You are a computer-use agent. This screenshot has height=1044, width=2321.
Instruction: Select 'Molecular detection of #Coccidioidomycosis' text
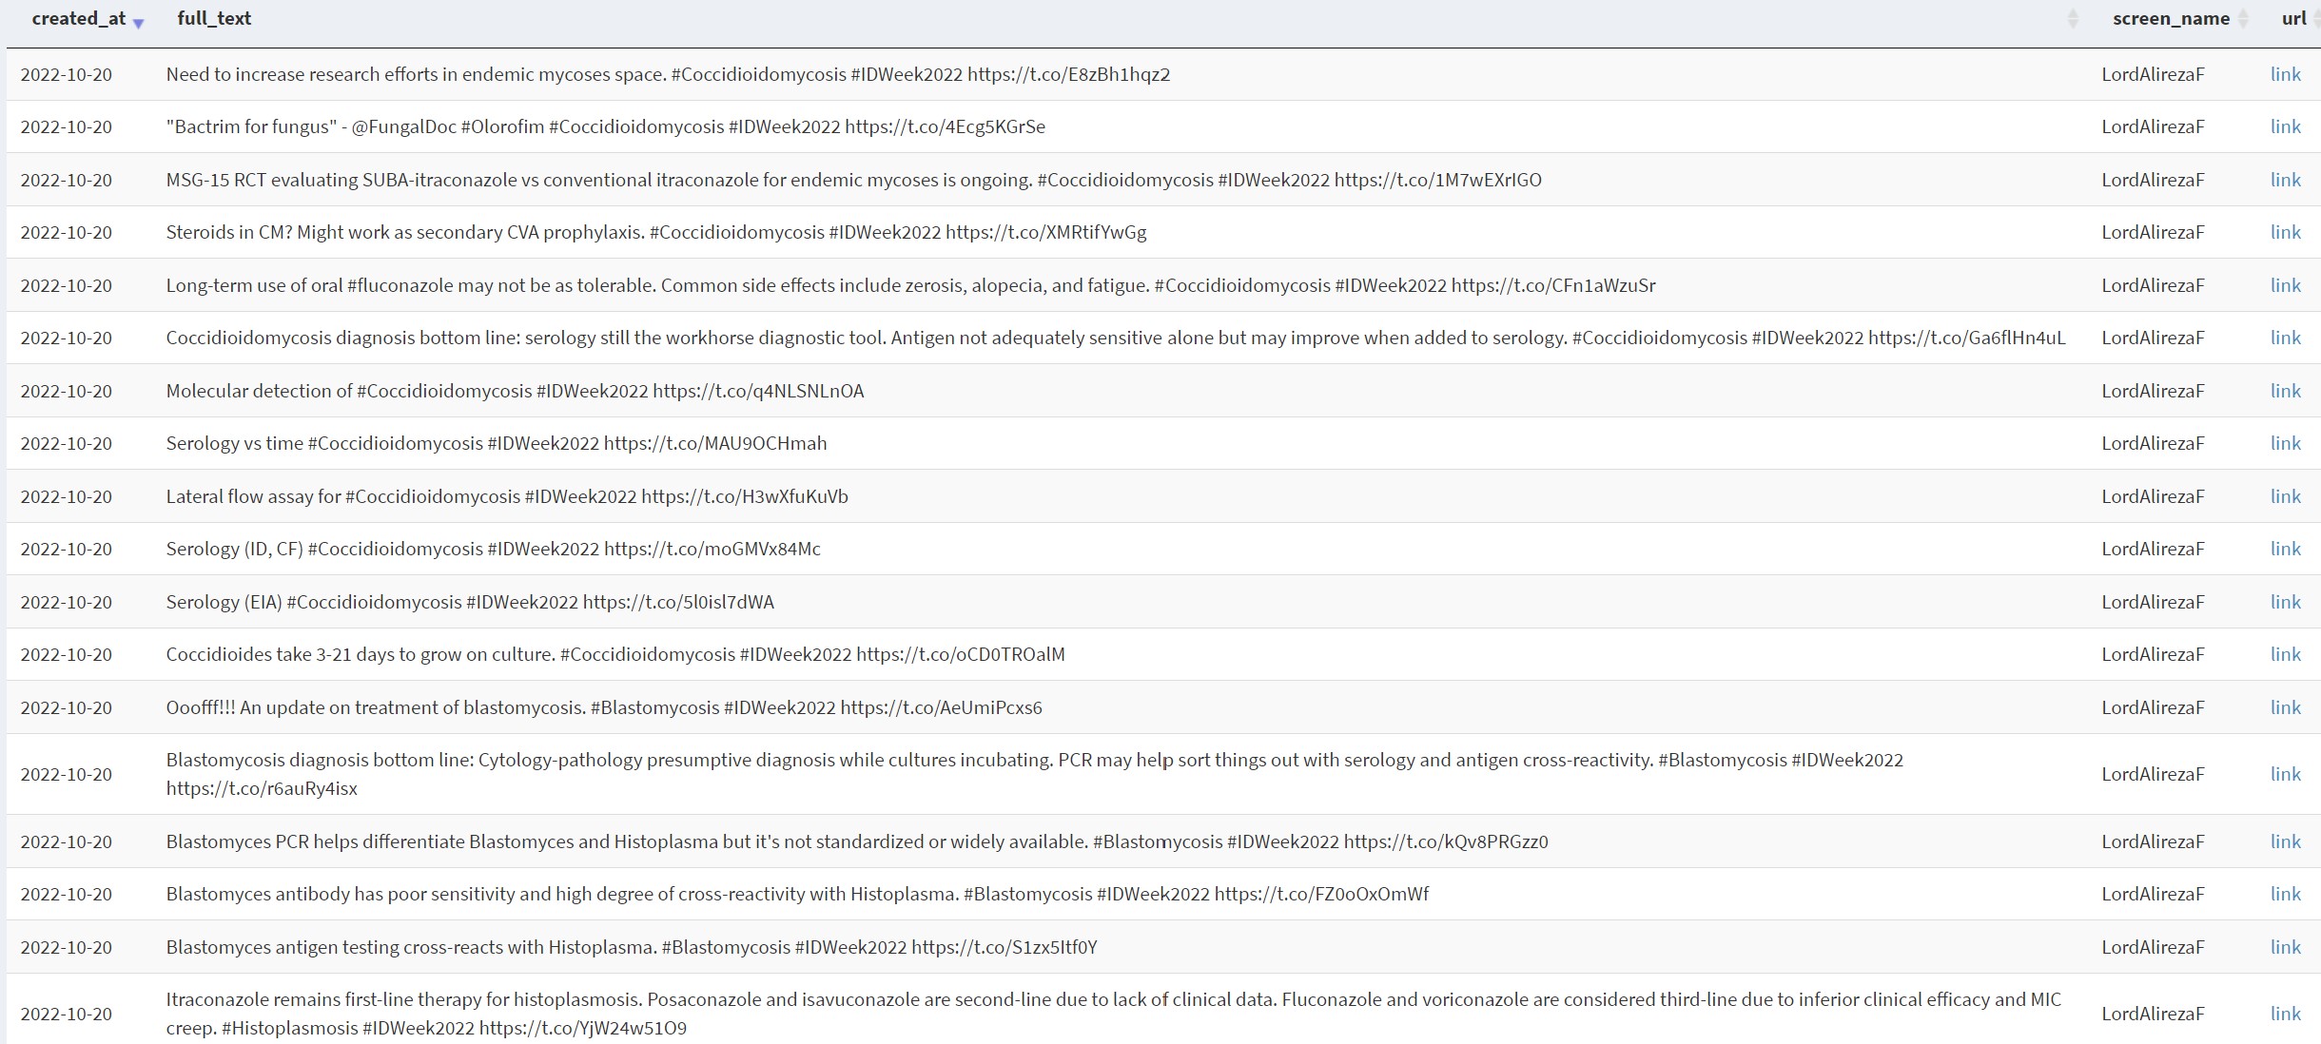tap(515, 391)
